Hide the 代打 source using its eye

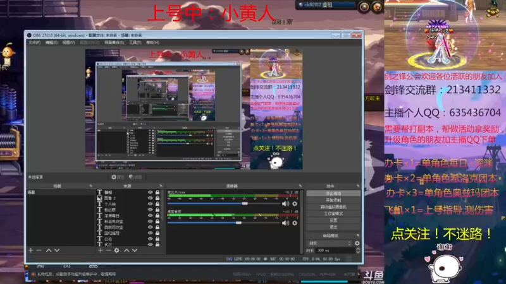(x=150, y=244)
